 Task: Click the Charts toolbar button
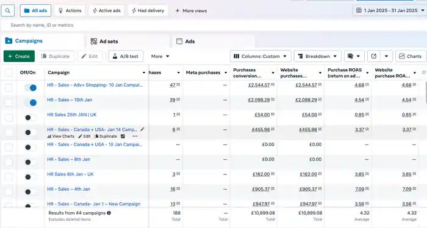click(x=411, y=56)
